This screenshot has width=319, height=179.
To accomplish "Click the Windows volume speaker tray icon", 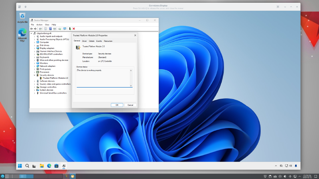I will tap(291, 166).
